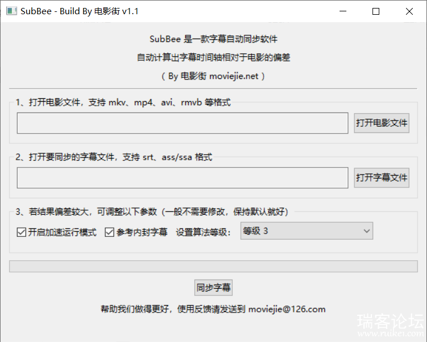Toggle 参考内封字幕 checkbox
Viewport: 427px width, 342px height.
click(136, 232)
